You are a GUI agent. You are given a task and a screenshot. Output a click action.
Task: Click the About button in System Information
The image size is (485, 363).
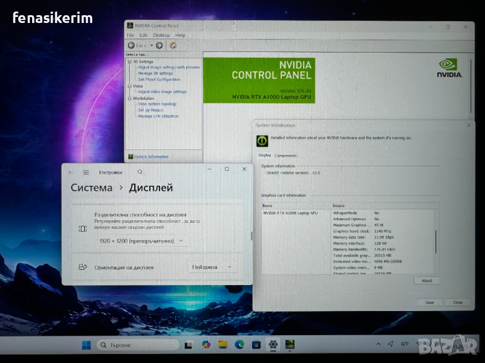tap(427, 281)
